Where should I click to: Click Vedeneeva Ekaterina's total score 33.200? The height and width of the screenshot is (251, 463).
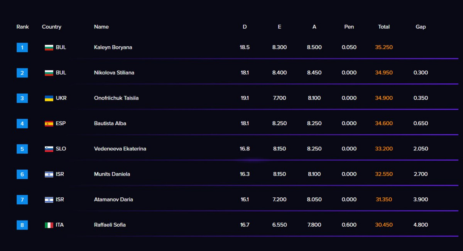click(384, 149)
